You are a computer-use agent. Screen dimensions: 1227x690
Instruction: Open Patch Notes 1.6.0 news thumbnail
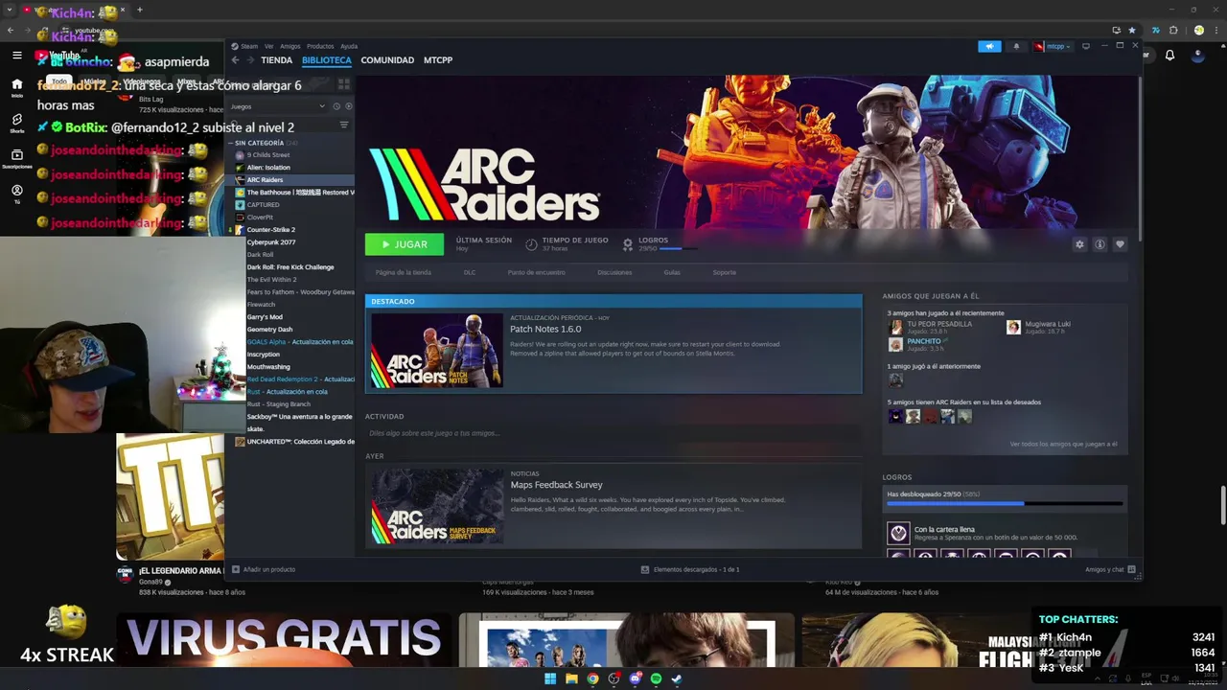437,351
